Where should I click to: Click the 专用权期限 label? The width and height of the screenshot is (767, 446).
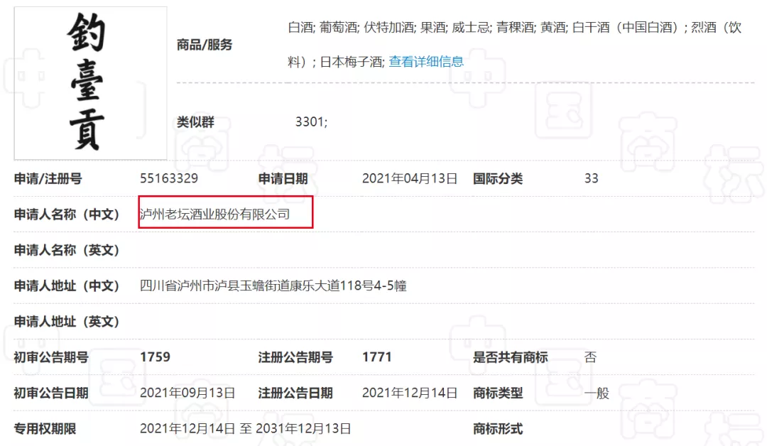[x=45, y=429]
